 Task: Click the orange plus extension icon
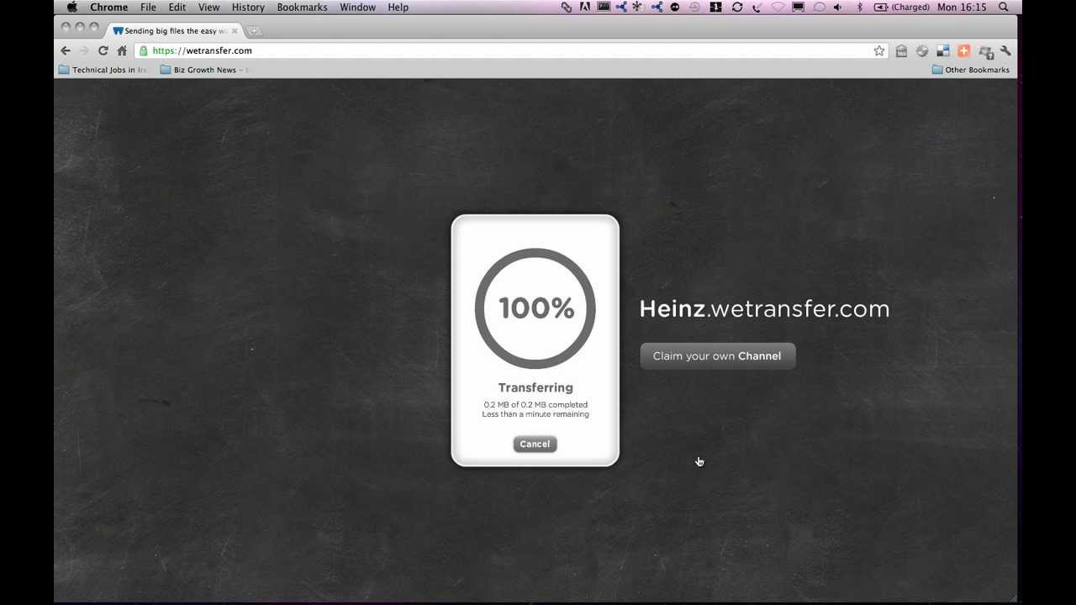(963, 51)
